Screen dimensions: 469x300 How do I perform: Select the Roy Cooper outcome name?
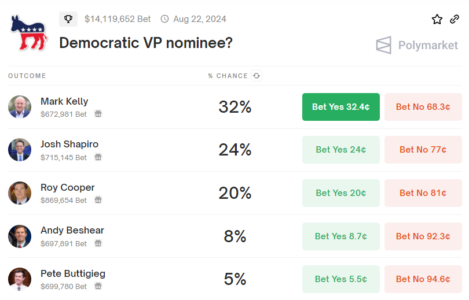click(x=68, y=187)
